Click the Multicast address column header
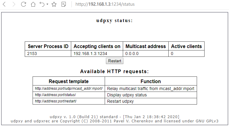 click(146, 46)
